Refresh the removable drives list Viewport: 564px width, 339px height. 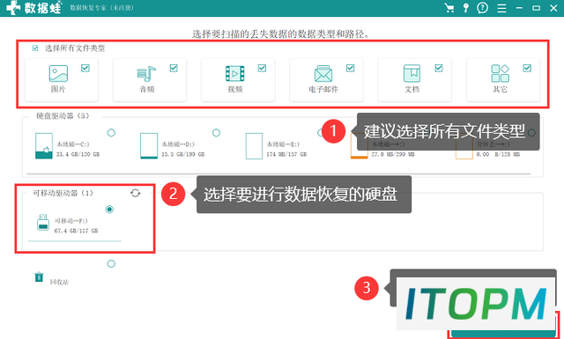[135, 193]
